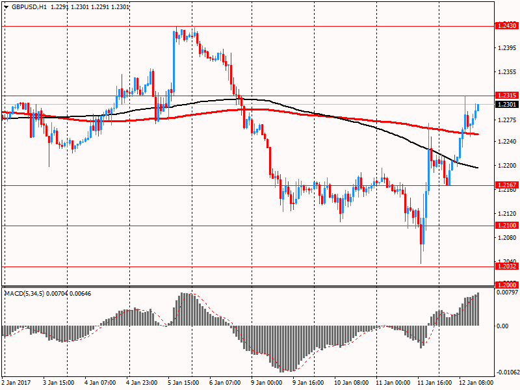
Task: Select the 1.2315 red price level label
Action: point(507,96)
